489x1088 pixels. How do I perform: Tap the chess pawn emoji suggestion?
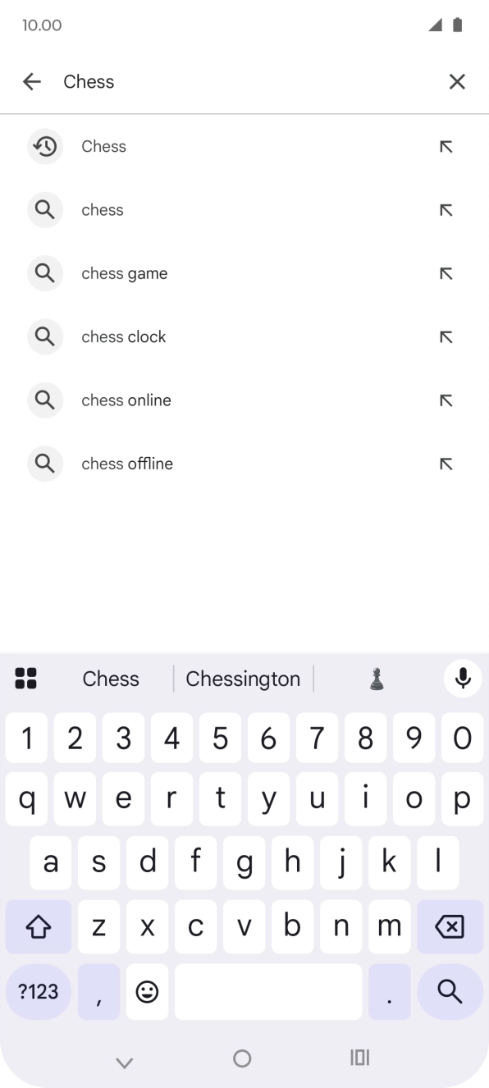tap(376, 679)
